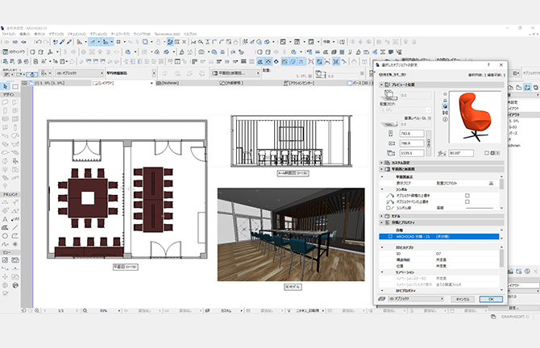Click the chair preview thumbnail
The width and height of the screenshot is (540, 348).
tap(475, 117)
